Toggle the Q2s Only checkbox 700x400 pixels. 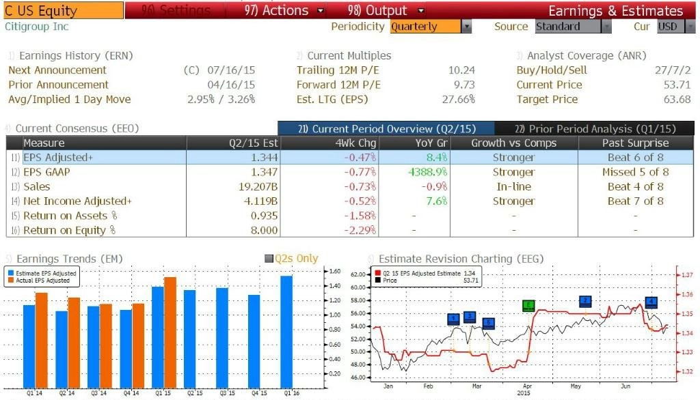269,259
